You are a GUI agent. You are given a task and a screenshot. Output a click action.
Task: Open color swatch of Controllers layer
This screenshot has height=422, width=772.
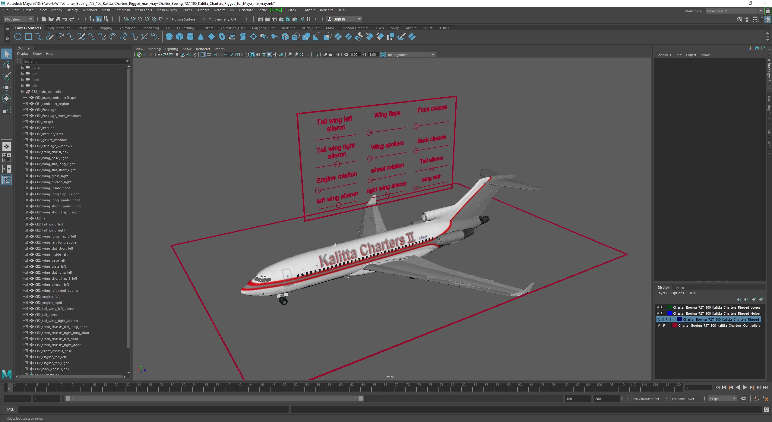[x=675, y=326]
